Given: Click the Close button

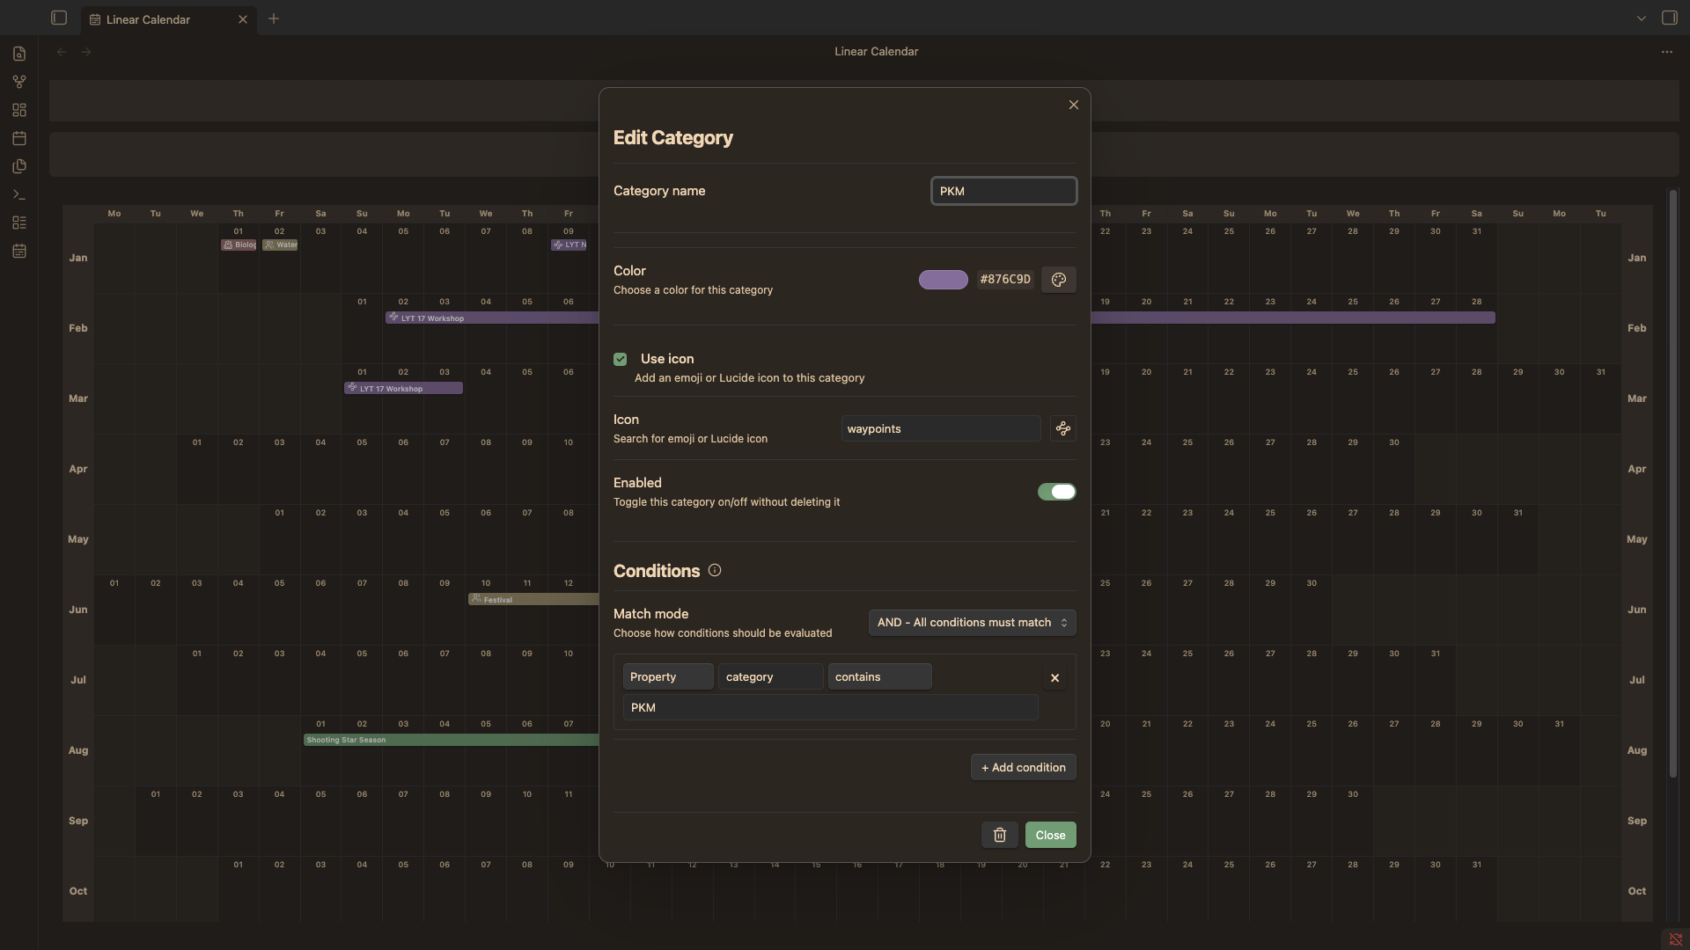Looking at the screenshot, I should click(1050, 835).
